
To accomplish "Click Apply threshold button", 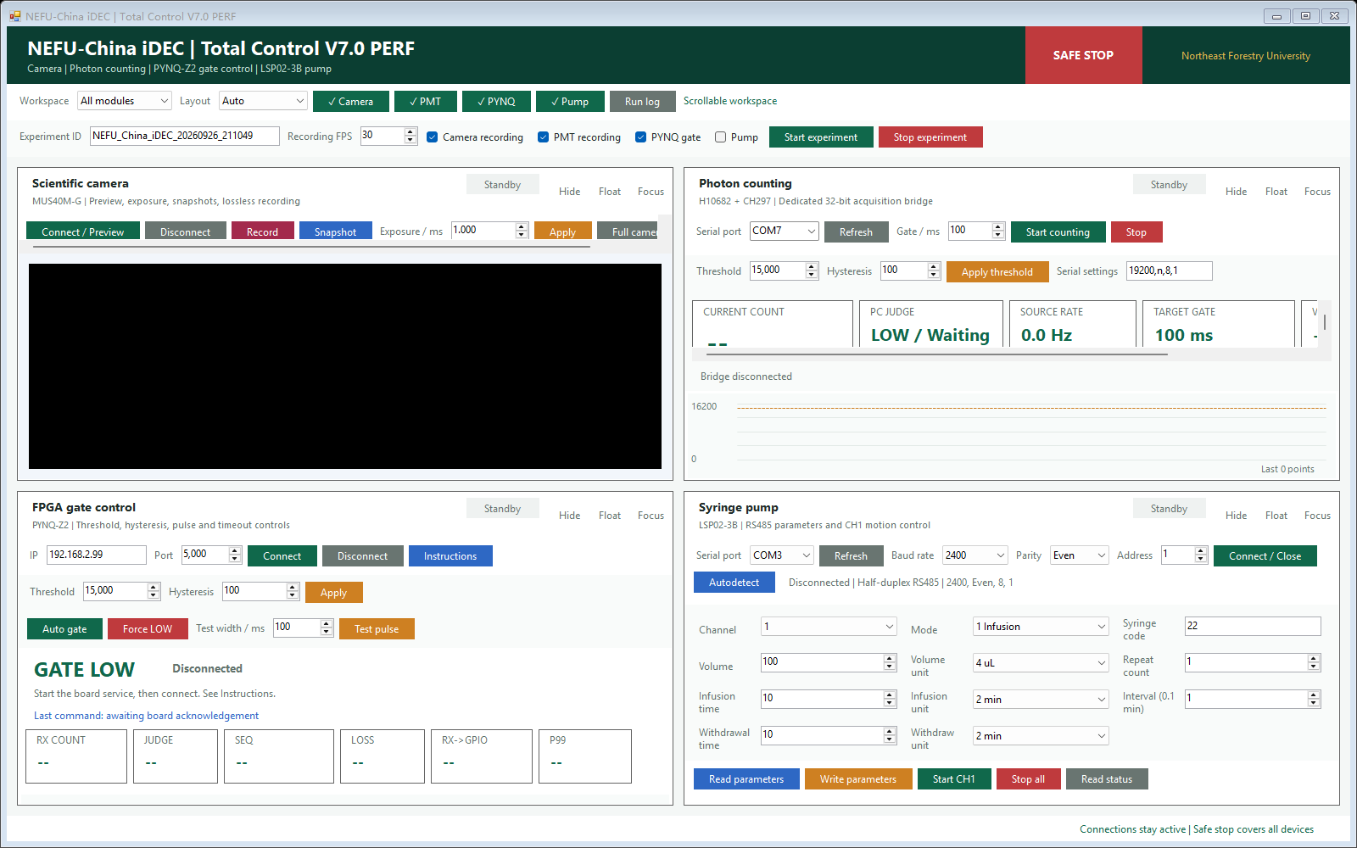I will [x=997, y=271].
